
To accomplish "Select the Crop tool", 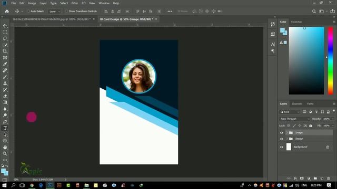I will click(5, 51).
